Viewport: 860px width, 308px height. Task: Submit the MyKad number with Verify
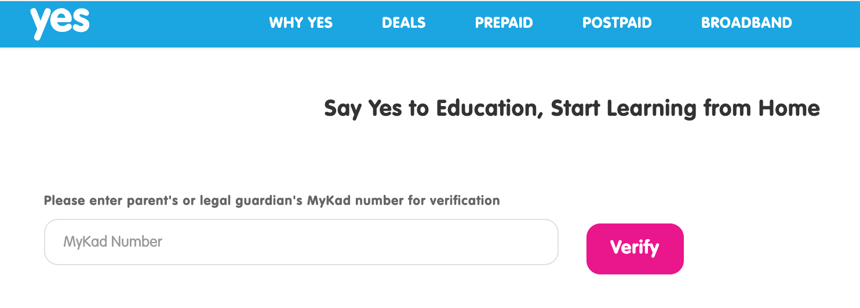point(635,248)
